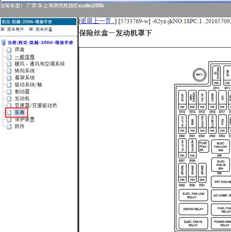Click the 当前车型 vehicle model header text
This screenshot has height=232, width=231.
pyautogui.click(x=52, y=6)
